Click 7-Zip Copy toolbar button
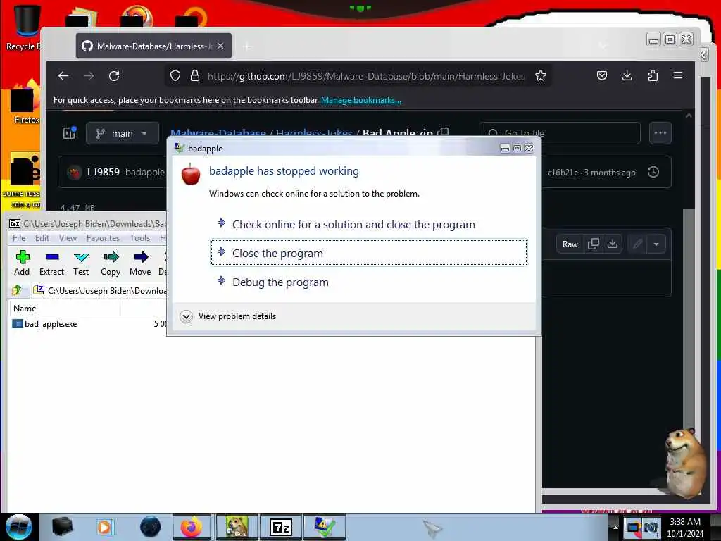The image size is (721, 541). point(111,263)
